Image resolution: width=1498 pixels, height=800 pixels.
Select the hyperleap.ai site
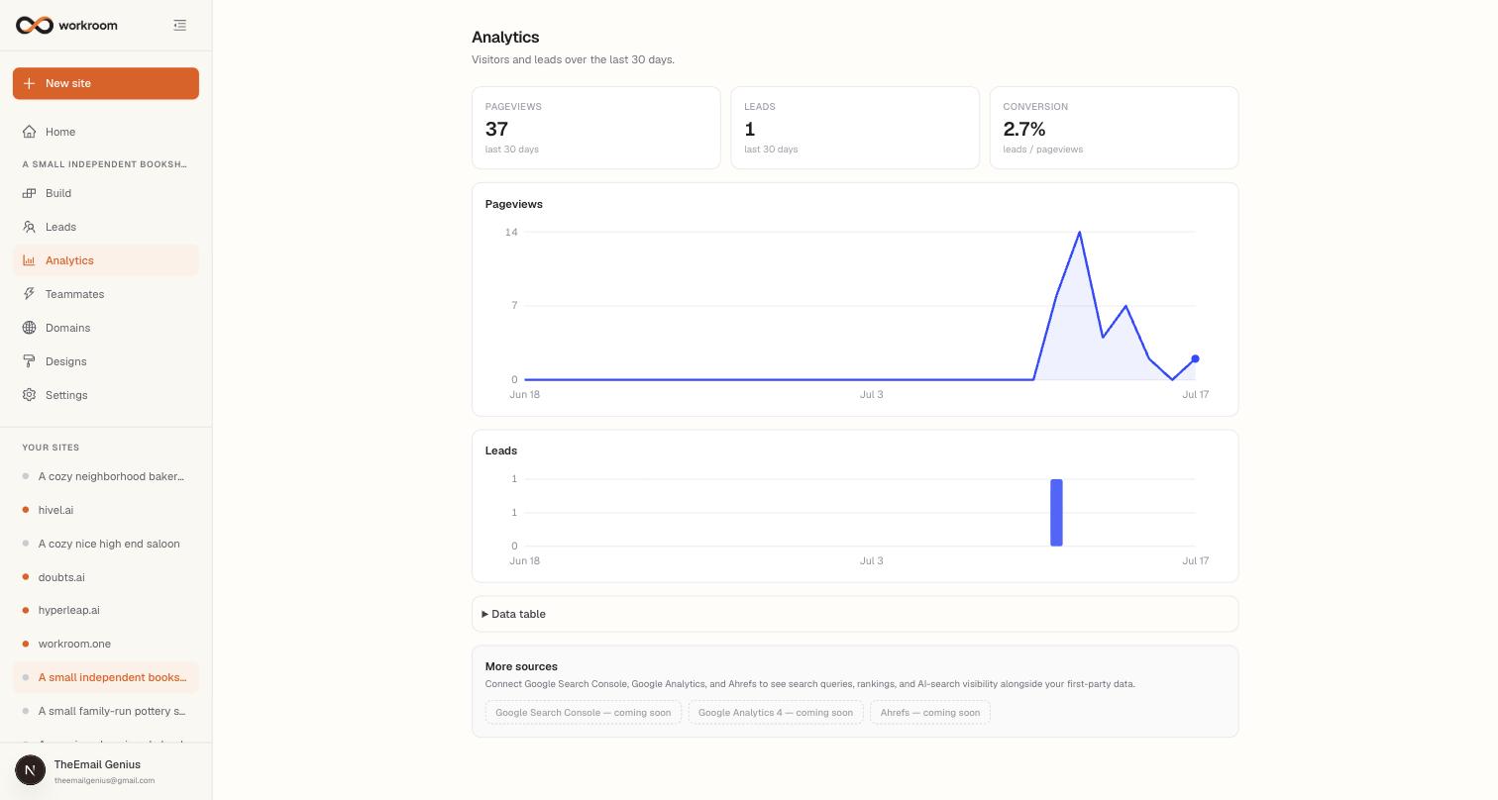(106, 610)
